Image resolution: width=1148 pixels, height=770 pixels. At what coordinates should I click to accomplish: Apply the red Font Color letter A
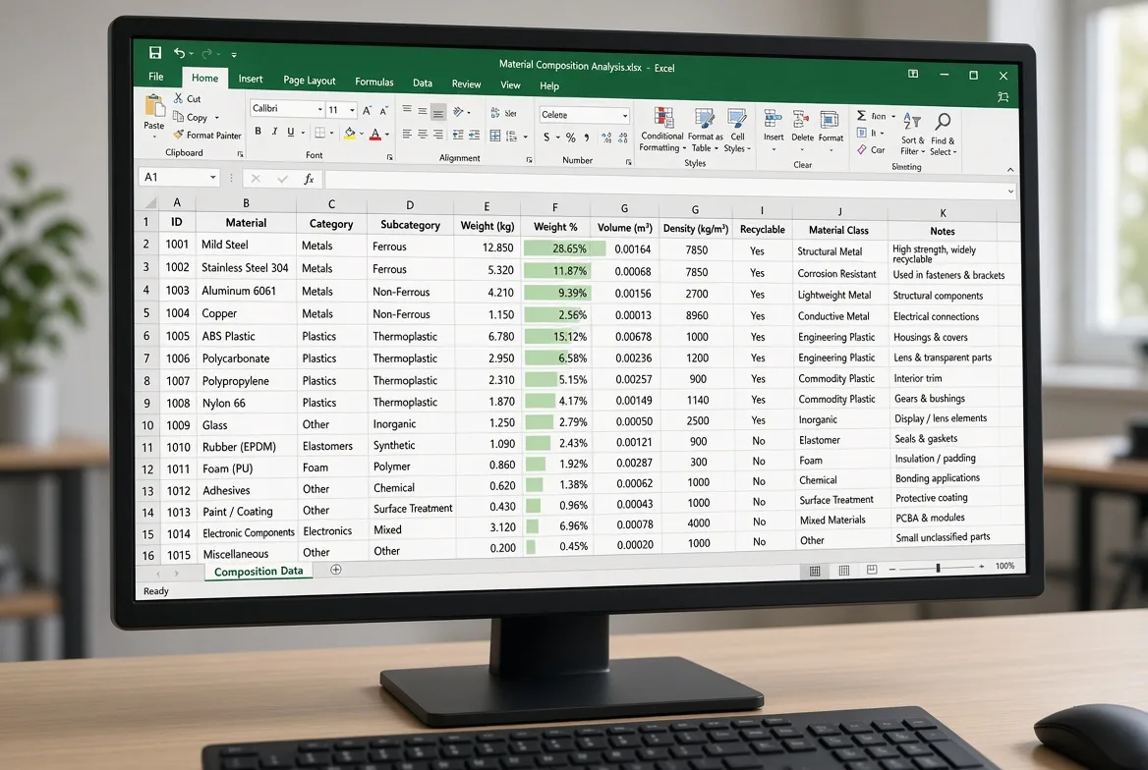pos(374,134)
